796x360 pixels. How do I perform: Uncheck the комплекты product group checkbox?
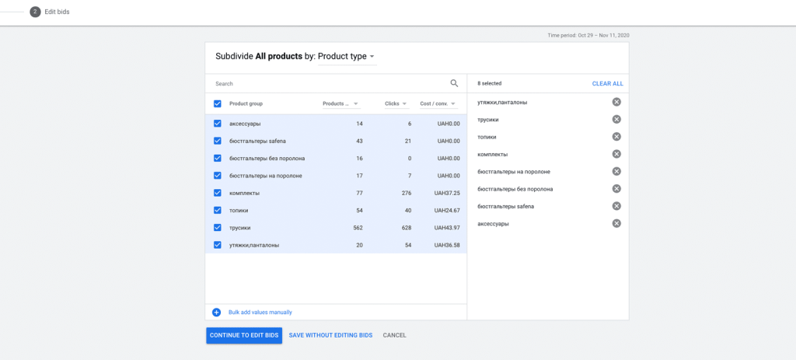218,193
